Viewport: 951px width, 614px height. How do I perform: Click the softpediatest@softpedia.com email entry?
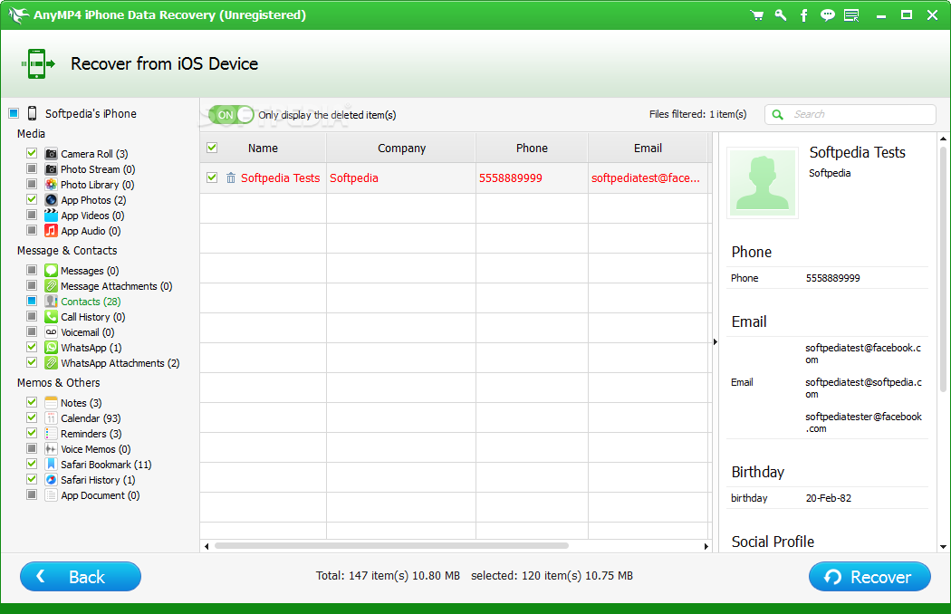click(864, 388)
